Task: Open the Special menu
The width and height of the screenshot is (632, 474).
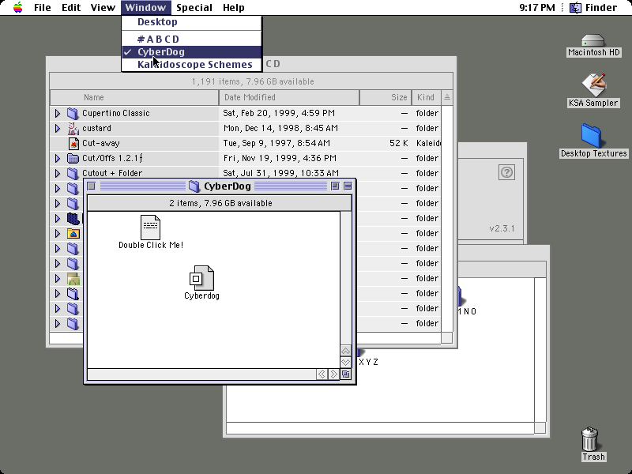Action: point(194,7)
